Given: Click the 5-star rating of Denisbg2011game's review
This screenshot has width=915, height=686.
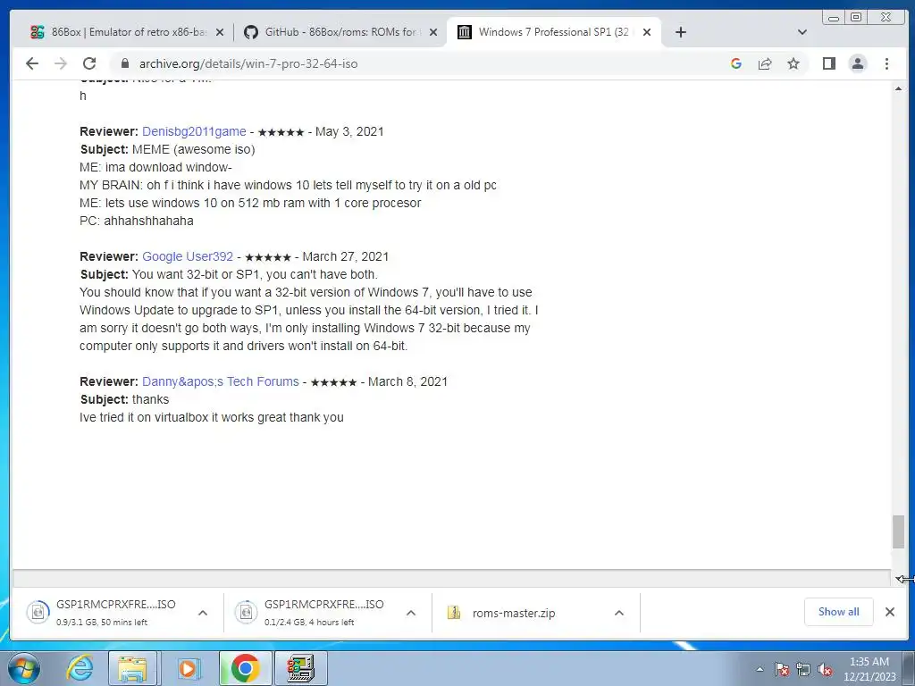Looking at the screenshot, I should point(281,132).
